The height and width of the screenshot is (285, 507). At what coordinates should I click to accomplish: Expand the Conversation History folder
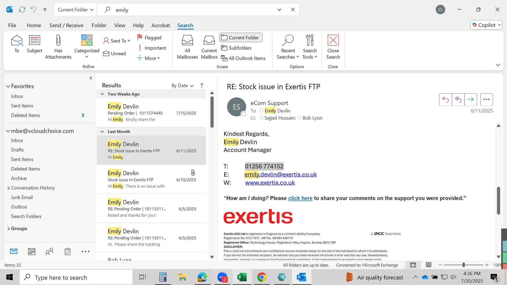[8, 188]
